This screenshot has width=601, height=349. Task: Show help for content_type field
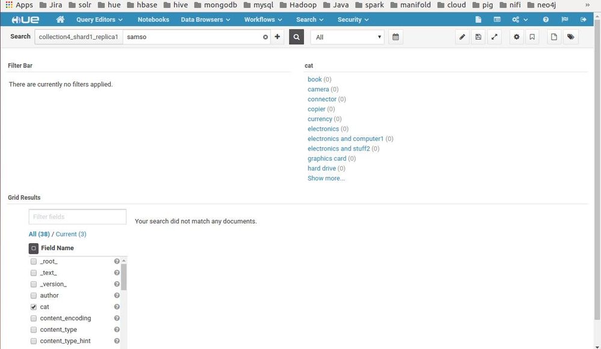(117, 329)
